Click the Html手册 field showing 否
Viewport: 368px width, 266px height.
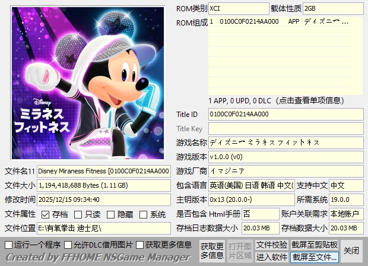(x=261, y=214)
